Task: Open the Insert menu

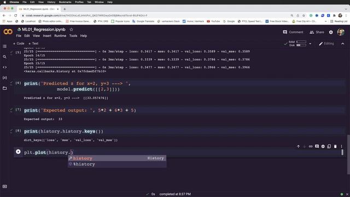Action: coord(47,36)
